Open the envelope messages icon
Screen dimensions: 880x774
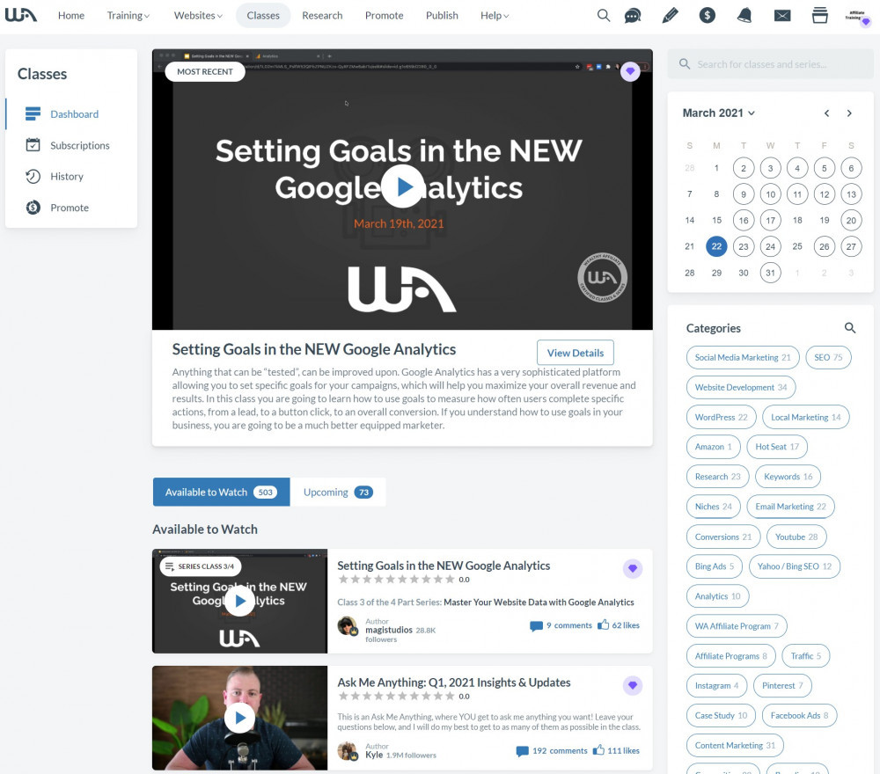pos(782,16)
